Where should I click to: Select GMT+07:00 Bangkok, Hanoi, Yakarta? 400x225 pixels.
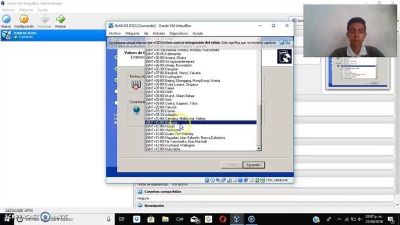click(x=201, y=73)
